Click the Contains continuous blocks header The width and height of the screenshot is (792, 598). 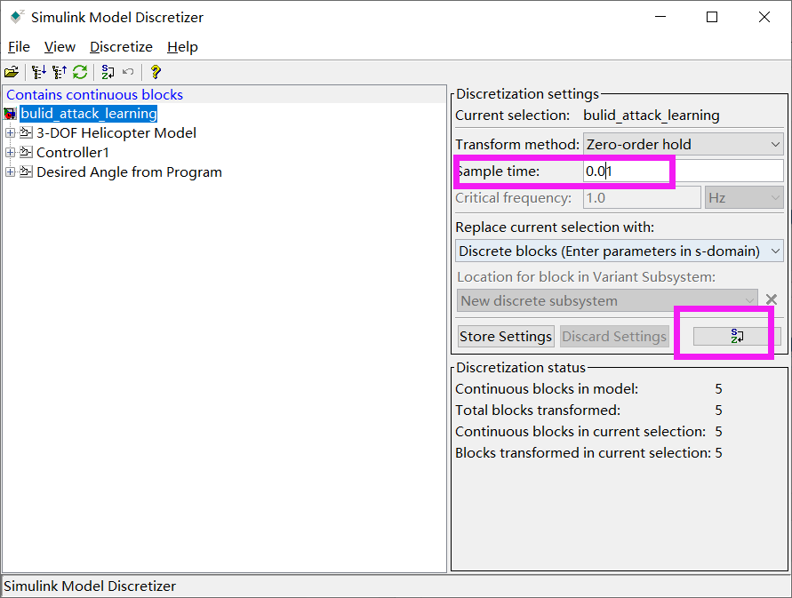tap(94, 94)
